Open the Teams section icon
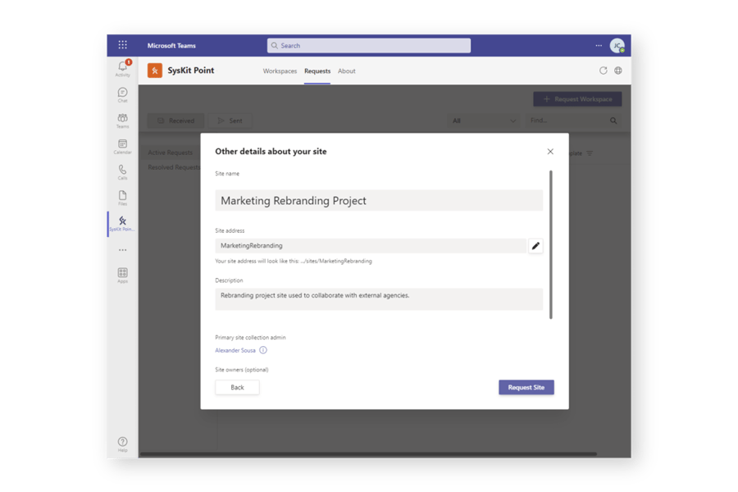The width and height of the screenshot is (738, 492). point(122,121)
